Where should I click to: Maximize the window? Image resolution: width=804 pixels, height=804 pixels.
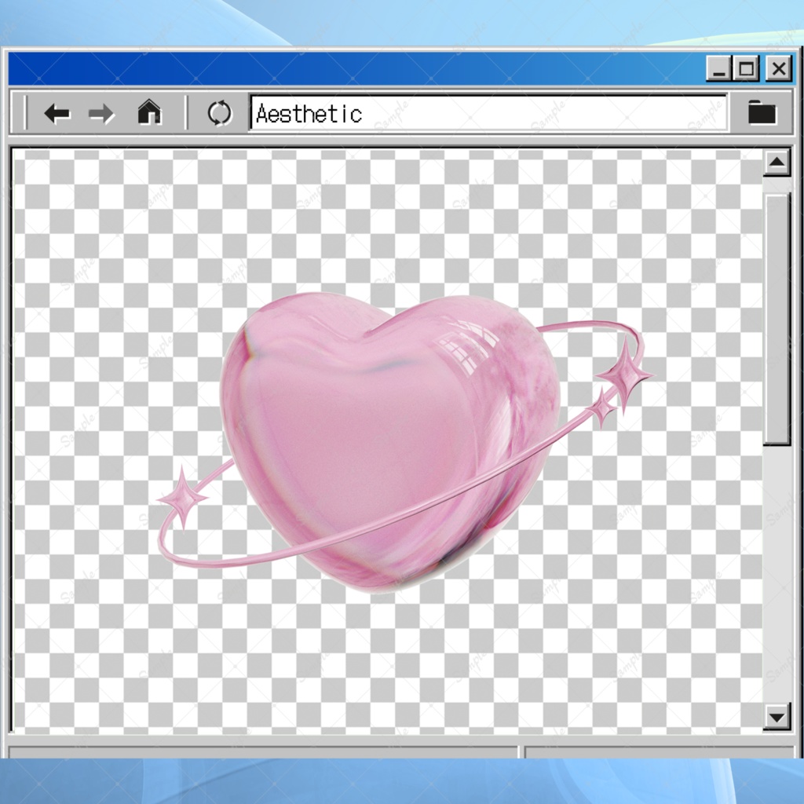tap(746, 68)
